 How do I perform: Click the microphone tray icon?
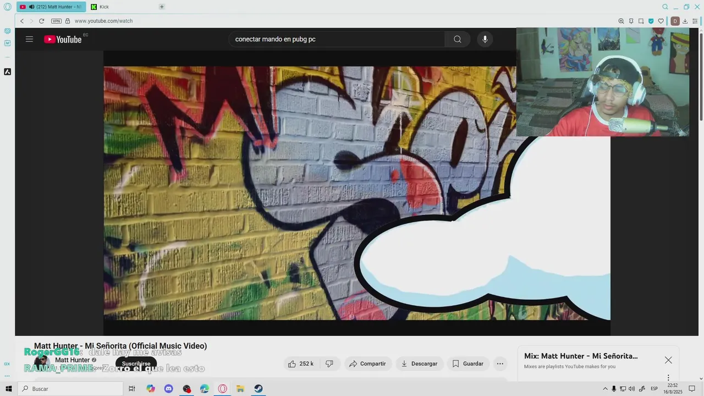[614, 389]
